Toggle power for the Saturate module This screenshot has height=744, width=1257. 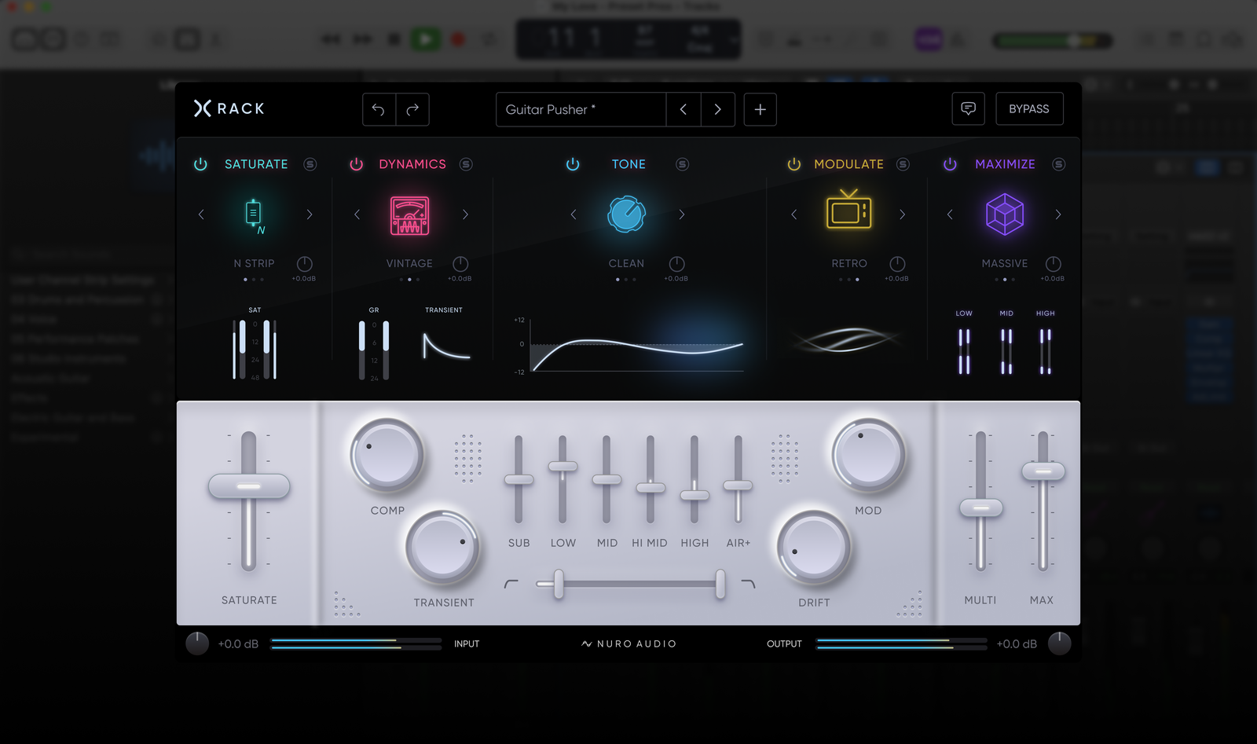[201, 164]
